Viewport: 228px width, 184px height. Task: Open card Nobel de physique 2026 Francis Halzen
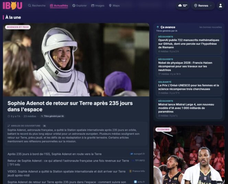point(189,67)
